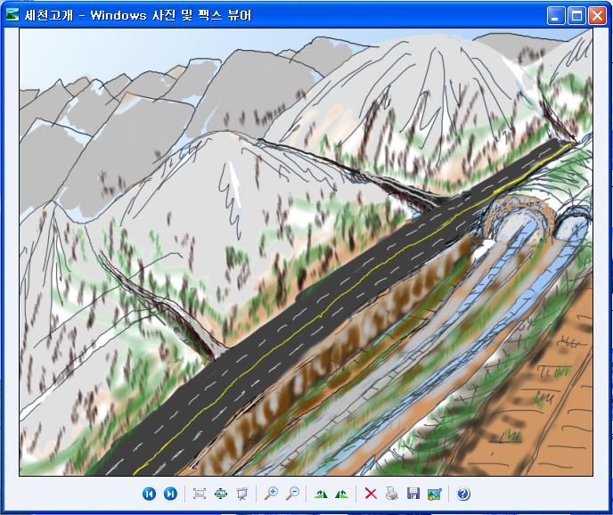Open system menu from title bar icon
613x515 pixels.
12,14
